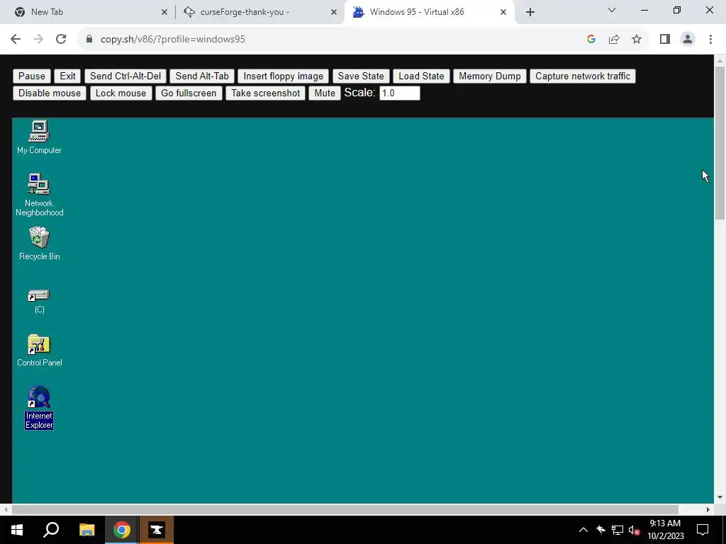Open File Explorer from taskbar
726x544 pixels.
click(86, 530)
